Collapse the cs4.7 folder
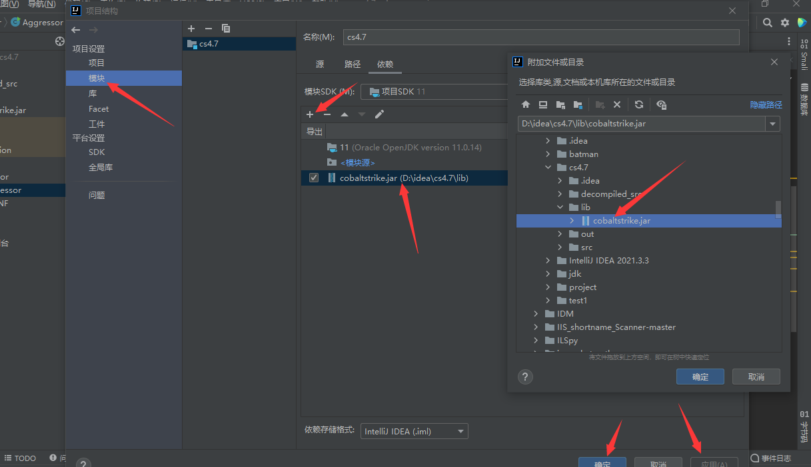Screen dimensions: 811x467 [548, 167]
